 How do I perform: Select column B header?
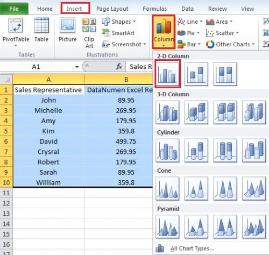(x=118, y=80)
